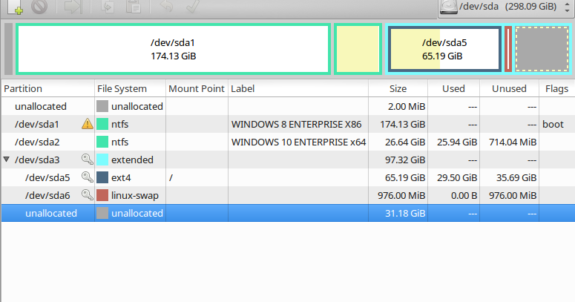Screen dimensions: 575x302
Task: Click the key icon beside /dev/sda6
Action: point(87,195)
